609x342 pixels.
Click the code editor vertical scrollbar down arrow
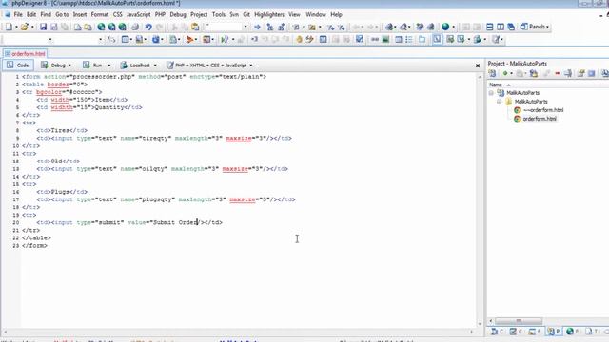[480, 324]
